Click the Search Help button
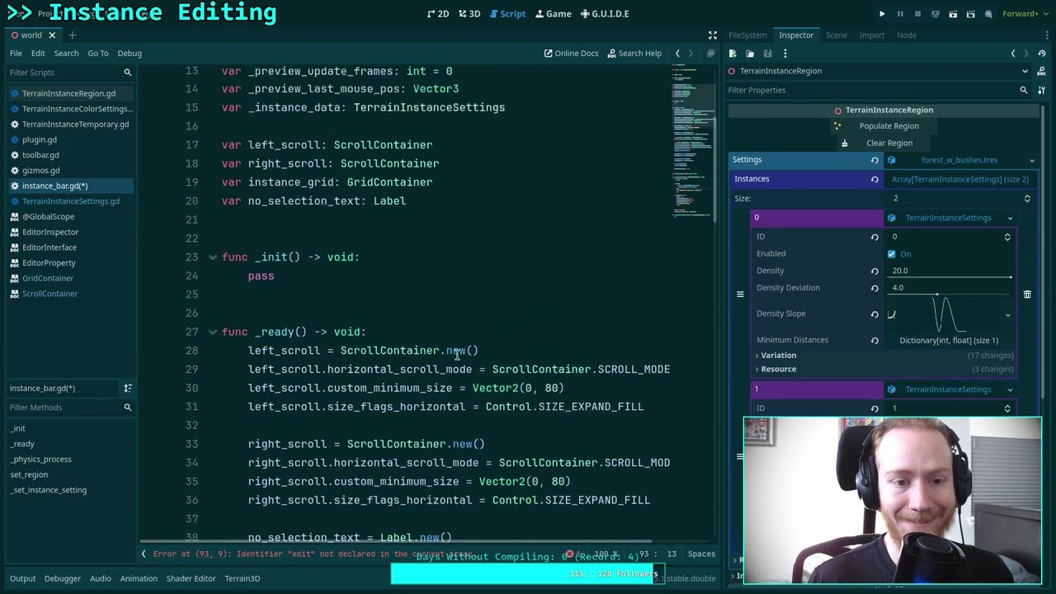 634,54
